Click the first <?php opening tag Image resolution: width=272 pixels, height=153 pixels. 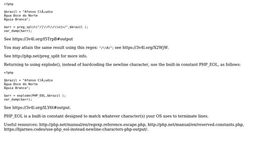pos(8,4)
